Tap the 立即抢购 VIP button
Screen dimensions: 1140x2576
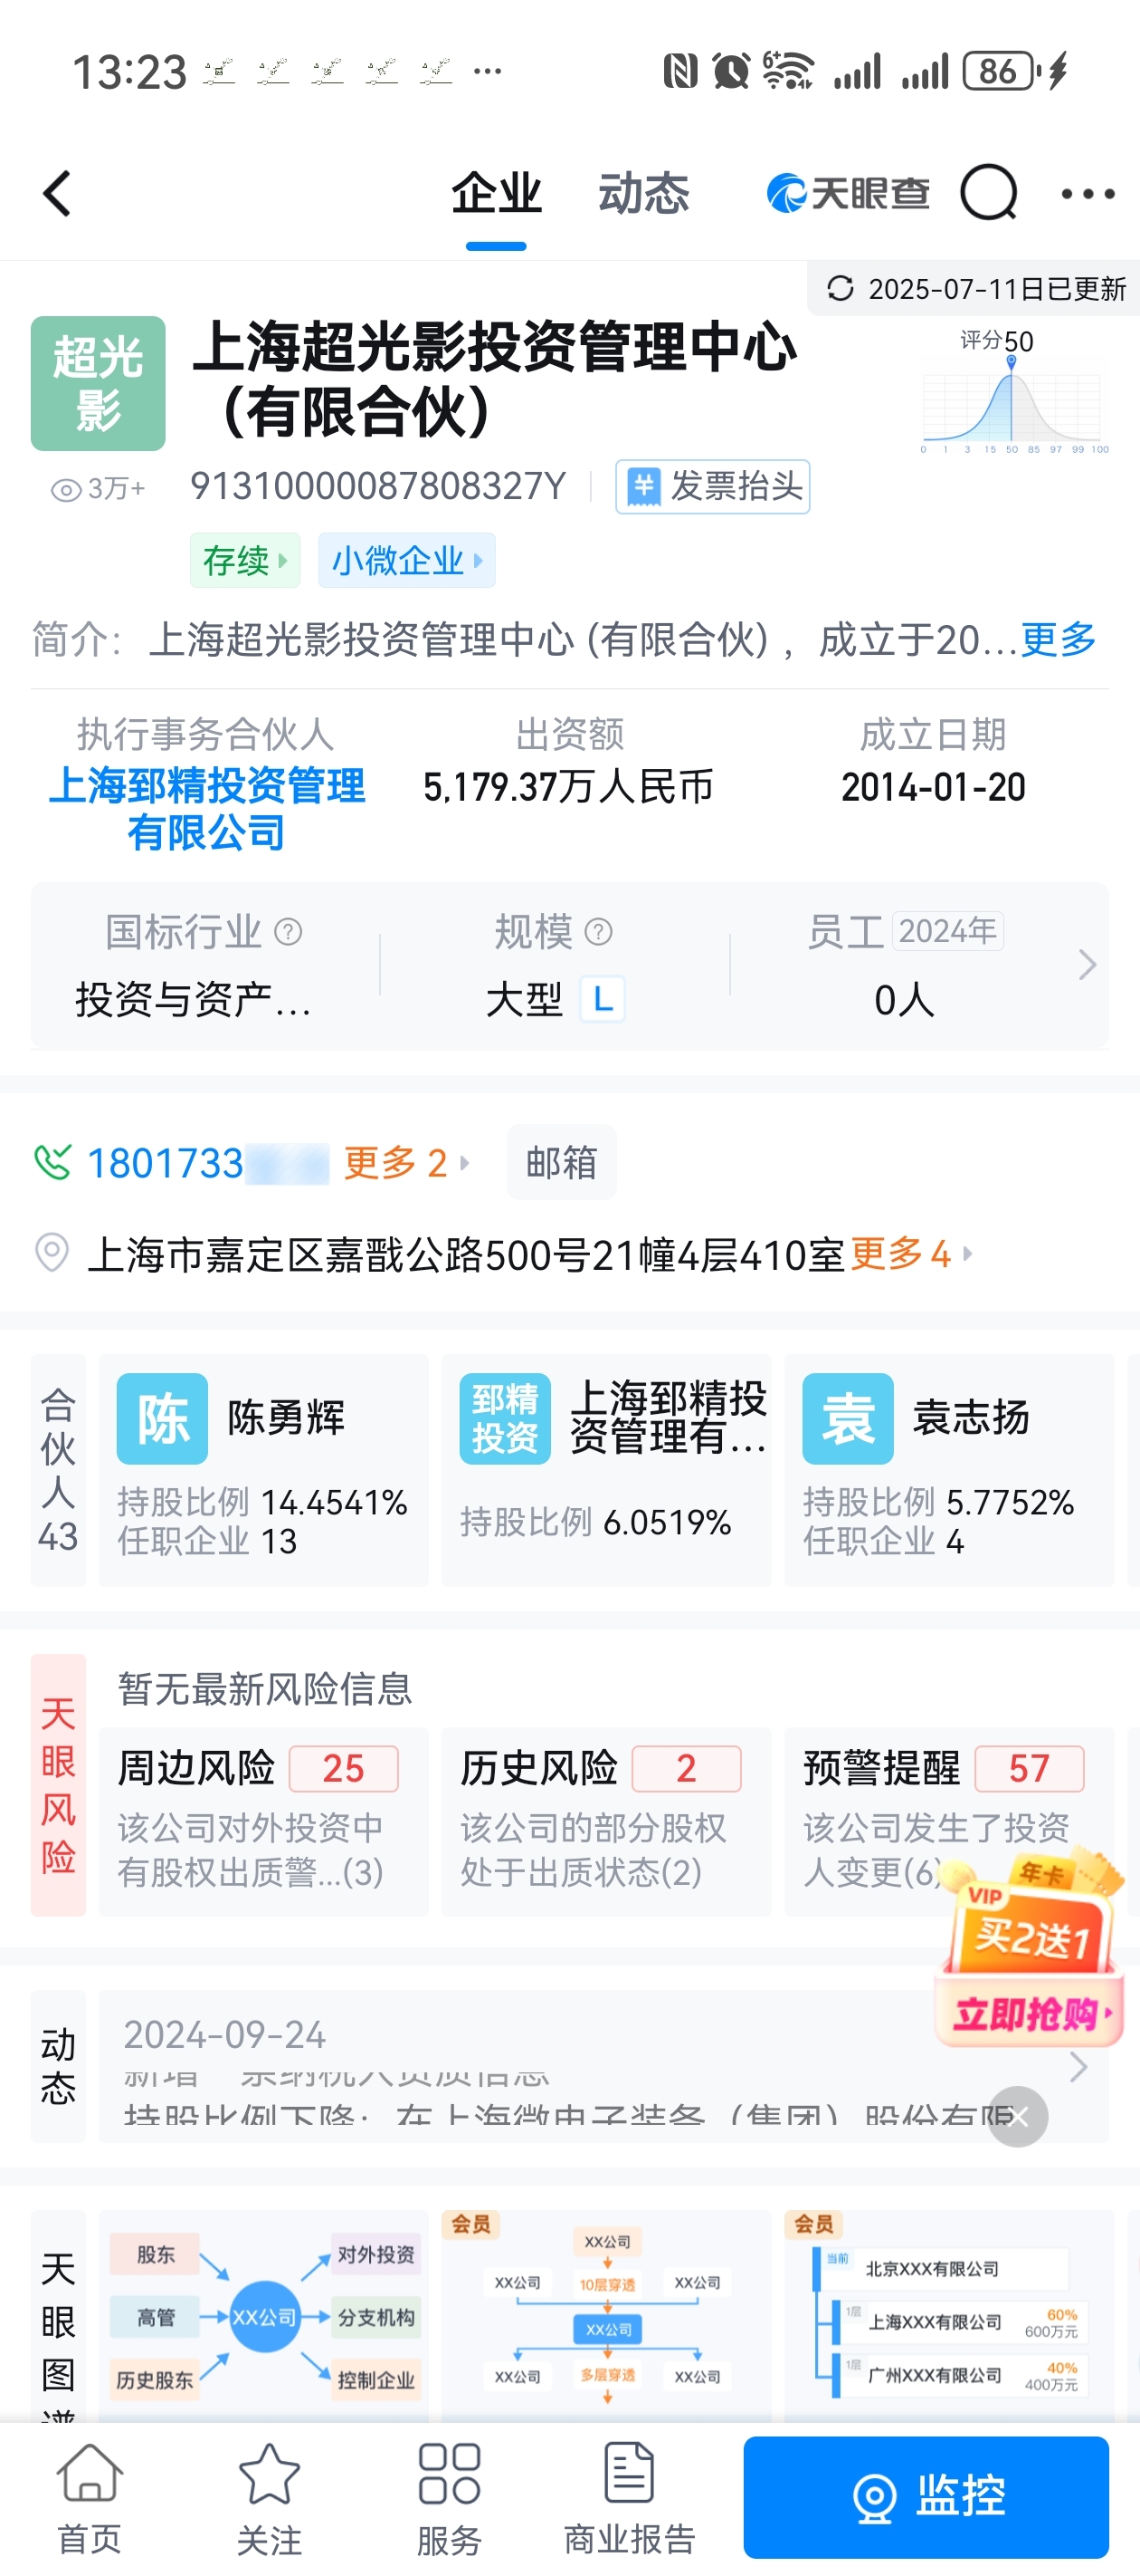coord(1031,2013)
